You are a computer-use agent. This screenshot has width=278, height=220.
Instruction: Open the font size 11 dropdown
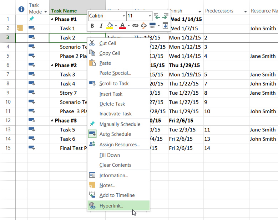[x=150, y=16]
